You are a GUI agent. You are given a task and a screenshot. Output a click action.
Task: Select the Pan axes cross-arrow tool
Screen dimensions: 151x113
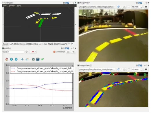point(22,59)
